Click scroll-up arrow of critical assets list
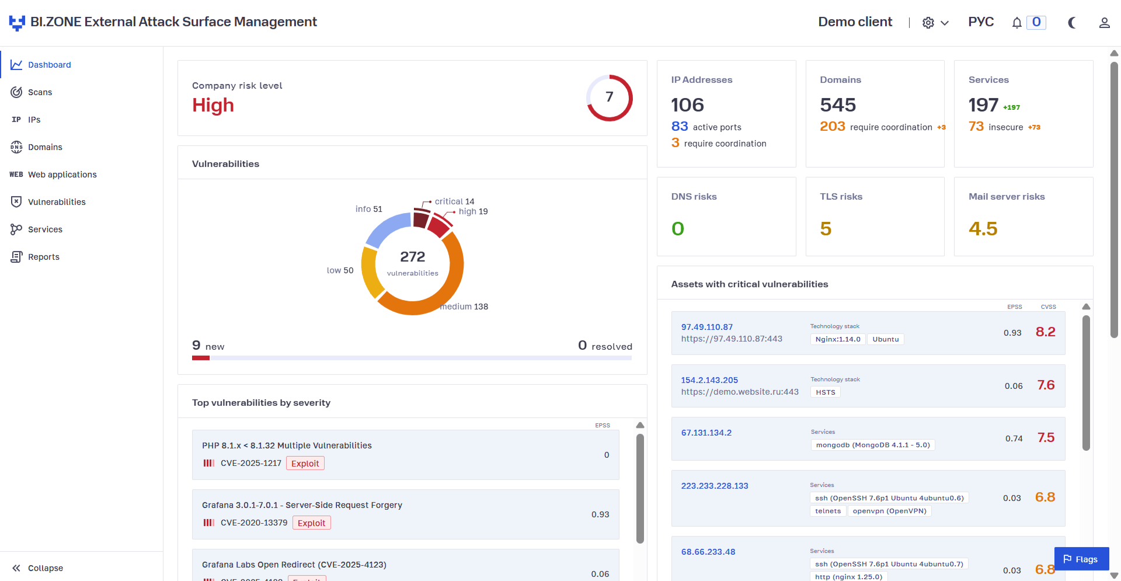The width and height of the screenshot is (1121, 581). (1086, 307)
